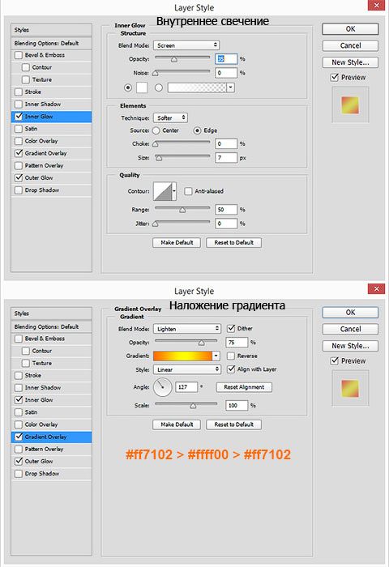Screen dimensions: 389x567
Task: Enable Satin checkbox in the bottom dialog
Action: (x=19, y=412)
